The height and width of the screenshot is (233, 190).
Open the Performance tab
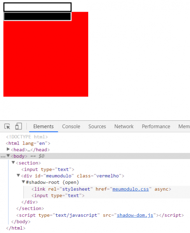[x=156, y=127]
